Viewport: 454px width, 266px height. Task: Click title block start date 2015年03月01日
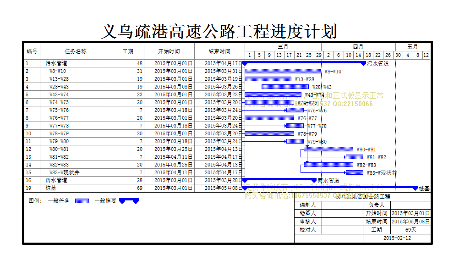click(x=410, y=213)
